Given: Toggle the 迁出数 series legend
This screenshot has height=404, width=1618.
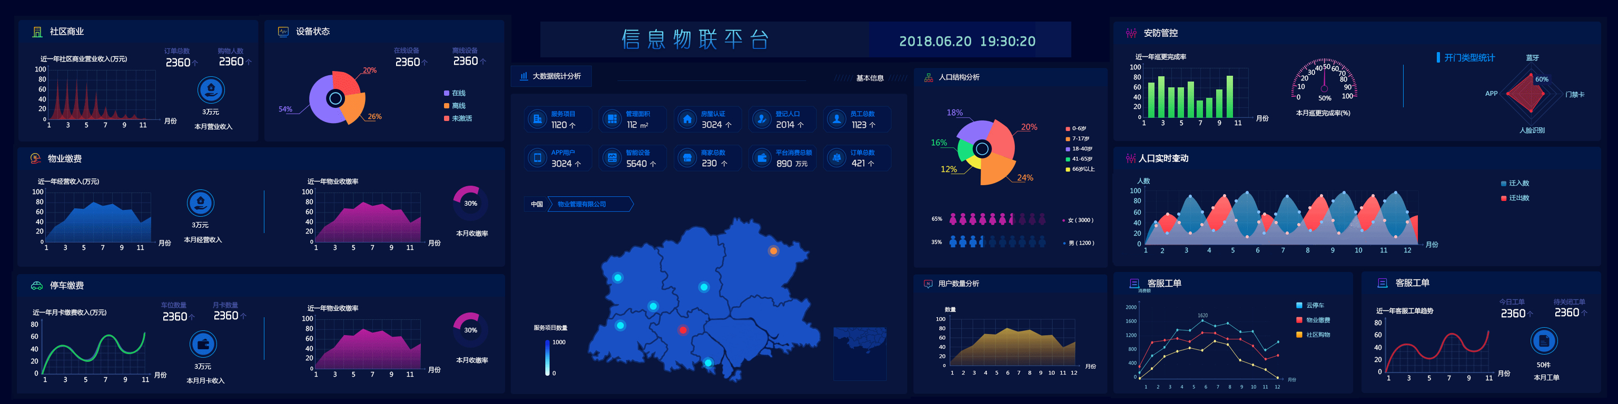Looking at the screenshot, I should 1515,198.
